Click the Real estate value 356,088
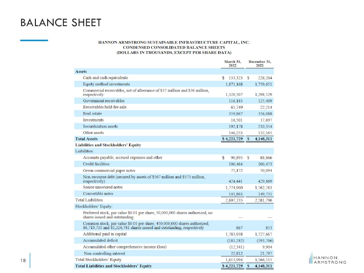 point(264,113)
